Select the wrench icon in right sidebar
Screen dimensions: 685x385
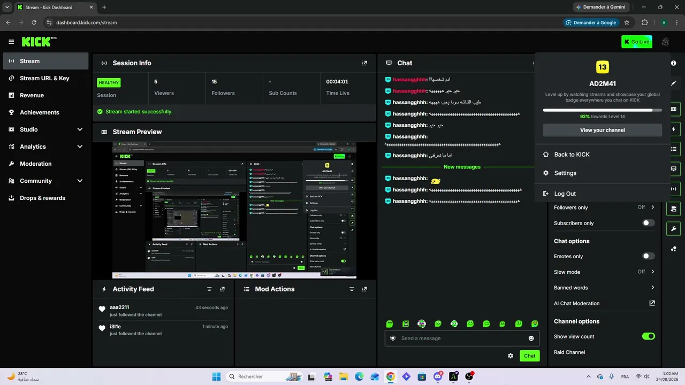point(673,229)
